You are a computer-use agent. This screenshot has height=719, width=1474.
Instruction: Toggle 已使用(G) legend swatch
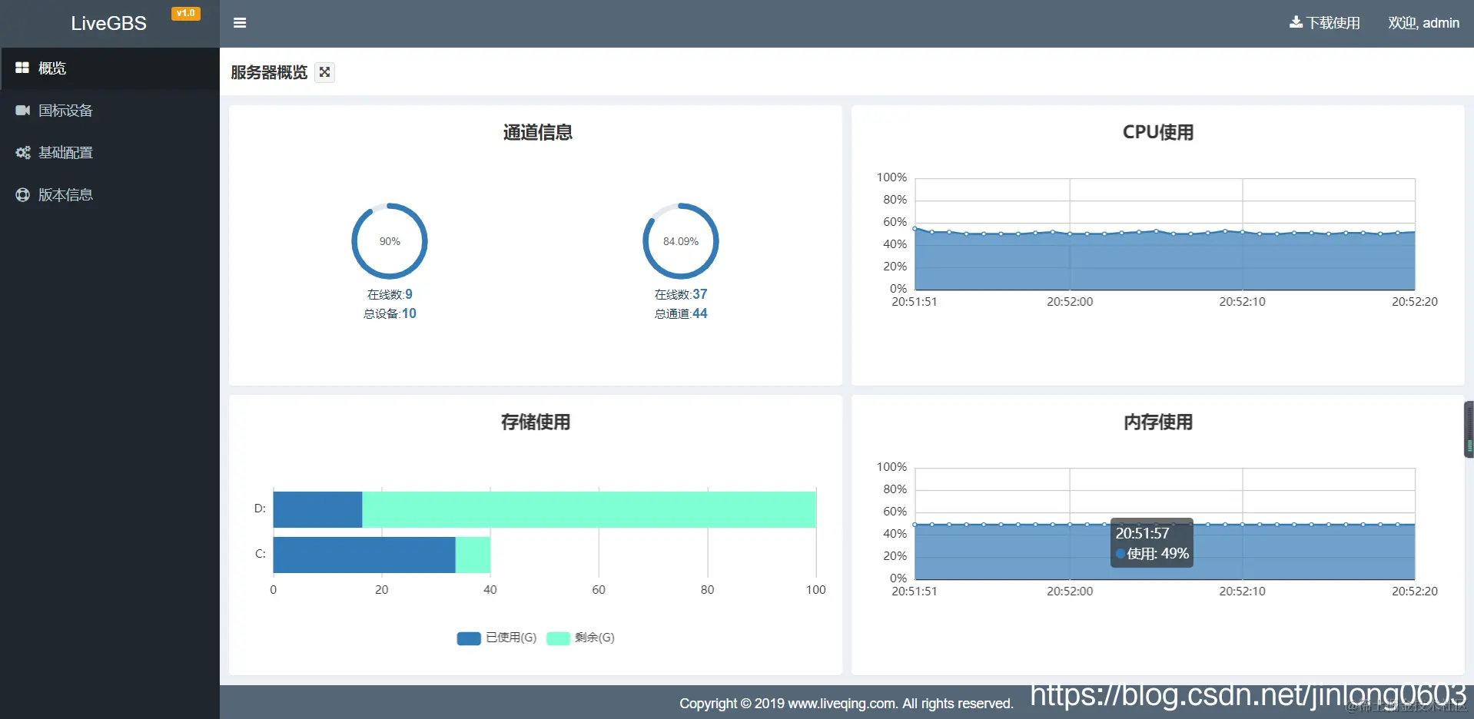(x=469, y=638)
